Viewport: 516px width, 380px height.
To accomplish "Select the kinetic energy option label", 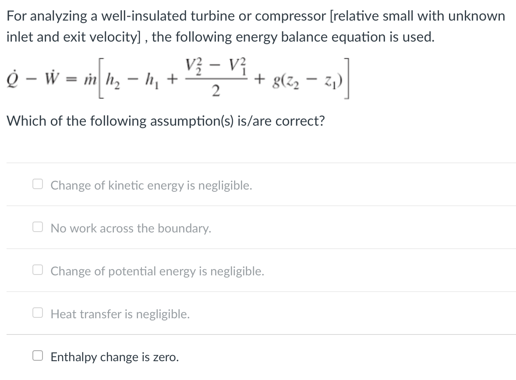I will [x=151, y=185].
